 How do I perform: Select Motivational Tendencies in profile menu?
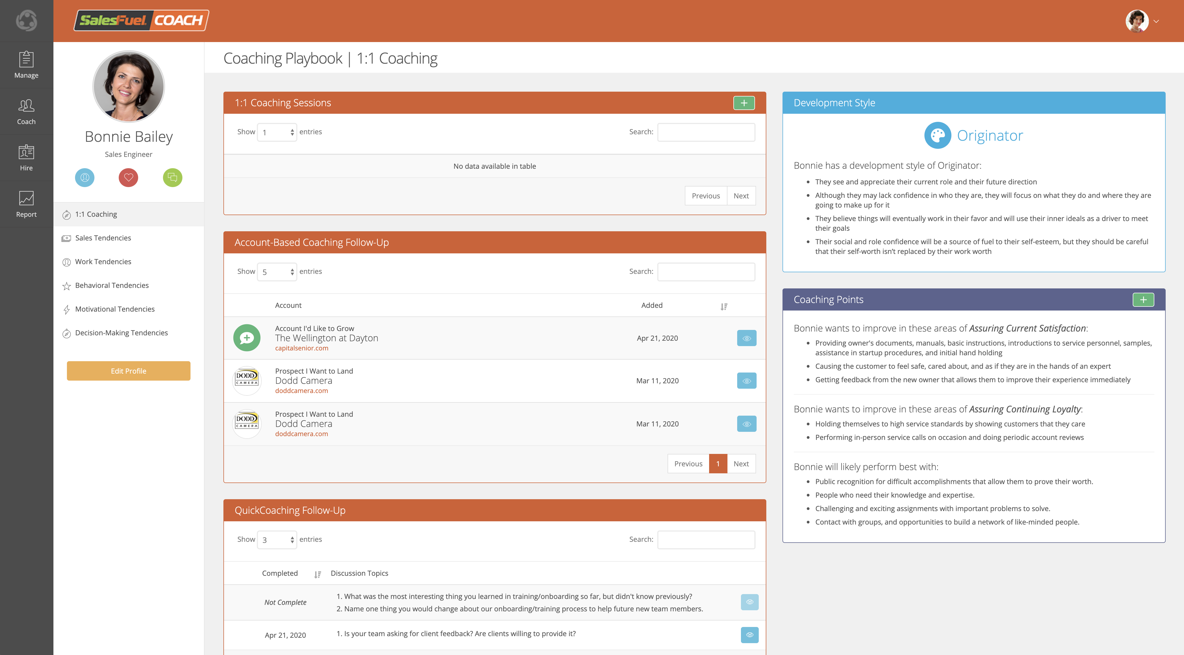point(114,309)
